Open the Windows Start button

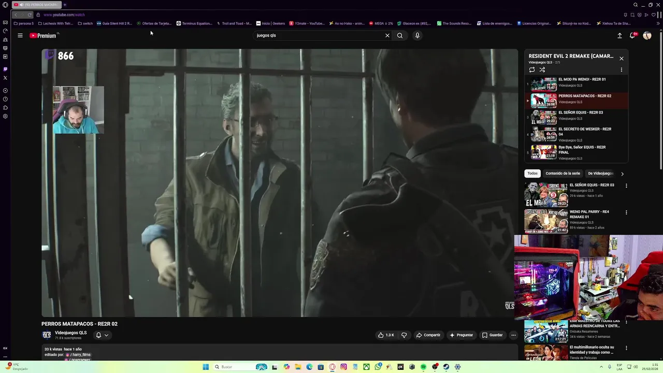[x=206, y=367]
